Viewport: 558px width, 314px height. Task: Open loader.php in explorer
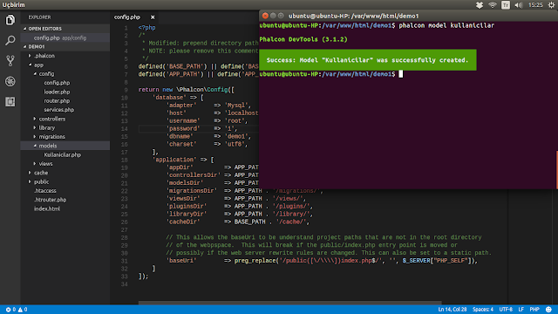point(57,92)
